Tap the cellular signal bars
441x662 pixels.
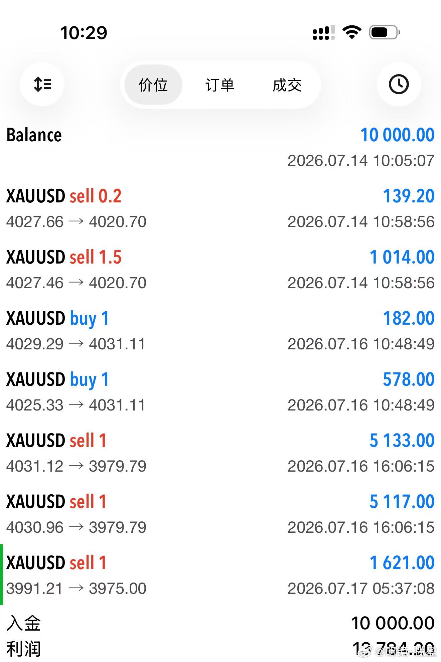click(x=323, y=32)
